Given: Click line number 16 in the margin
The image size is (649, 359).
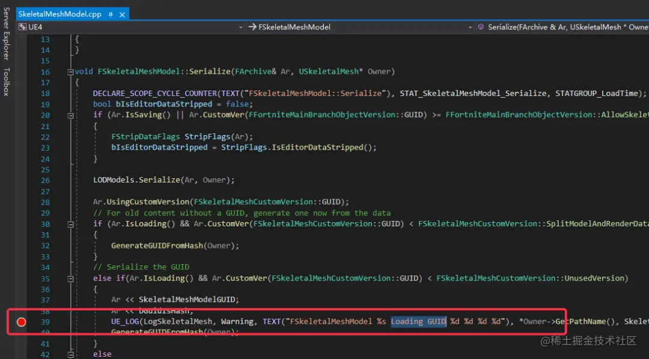Looking at the screenshot, I should [x=45, y=72].
